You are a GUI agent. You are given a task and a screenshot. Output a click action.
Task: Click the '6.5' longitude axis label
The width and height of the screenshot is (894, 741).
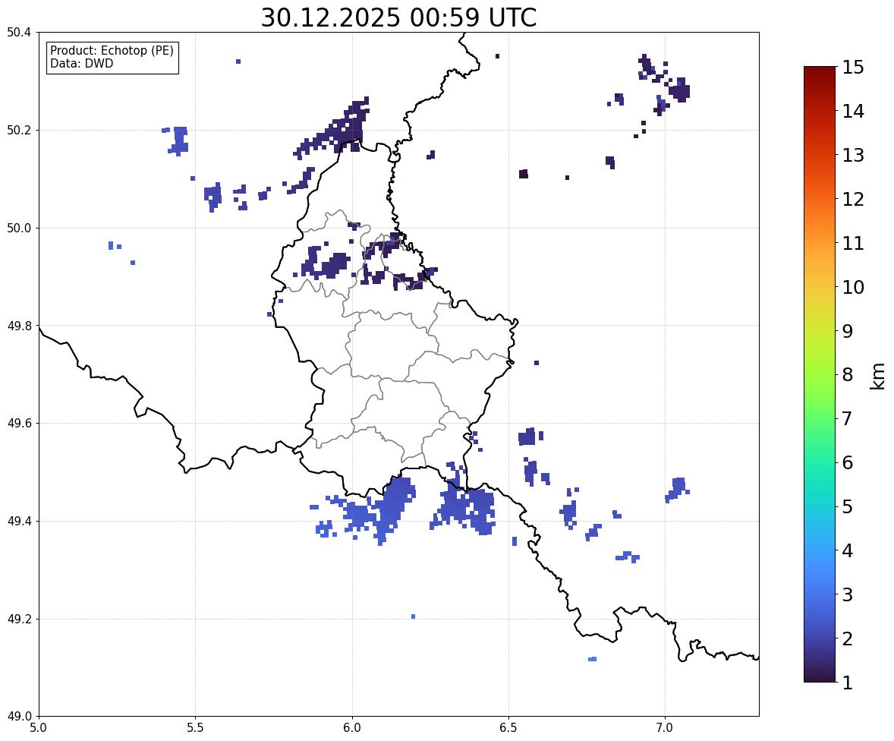click(x=508, y=728)
